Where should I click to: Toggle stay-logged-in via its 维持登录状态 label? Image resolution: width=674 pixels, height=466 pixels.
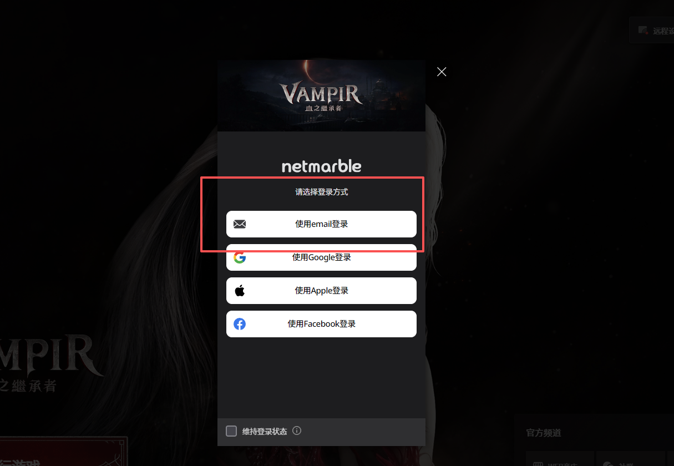pyautogui.click(x=265, y=431)
